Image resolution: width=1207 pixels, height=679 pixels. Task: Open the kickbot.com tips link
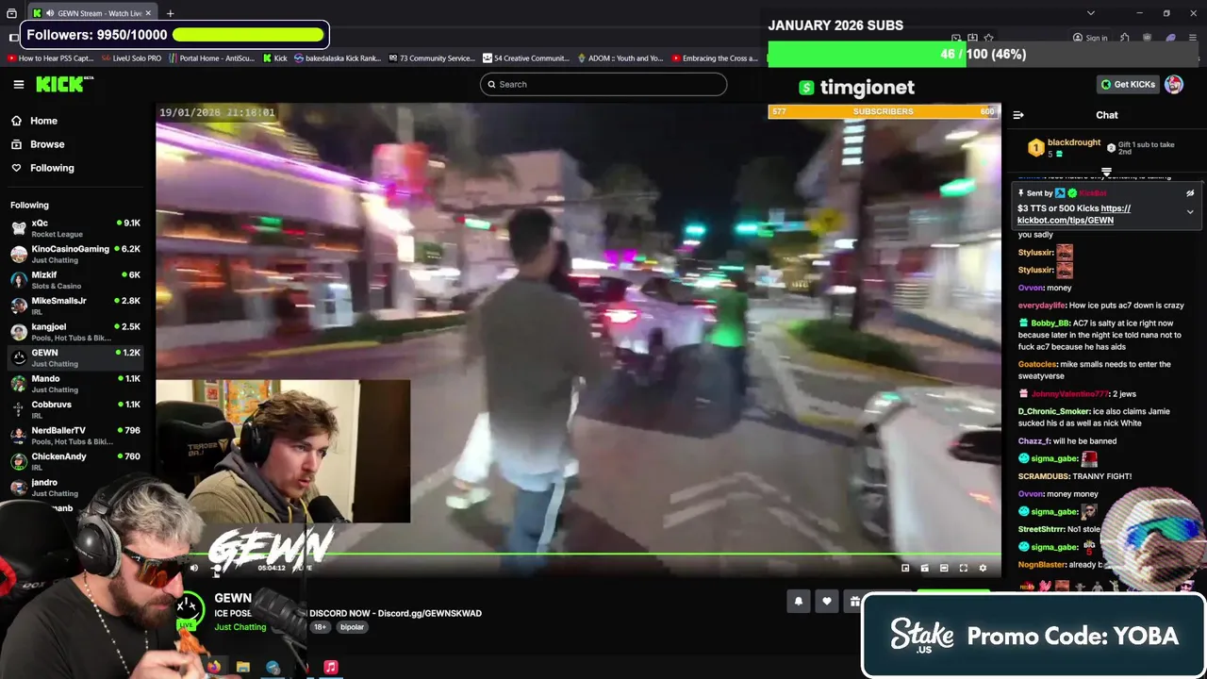point(1074,214)
